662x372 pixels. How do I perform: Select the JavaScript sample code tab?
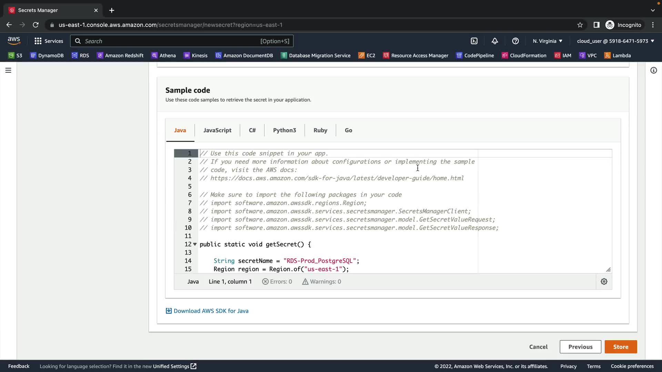coord(217,130)
